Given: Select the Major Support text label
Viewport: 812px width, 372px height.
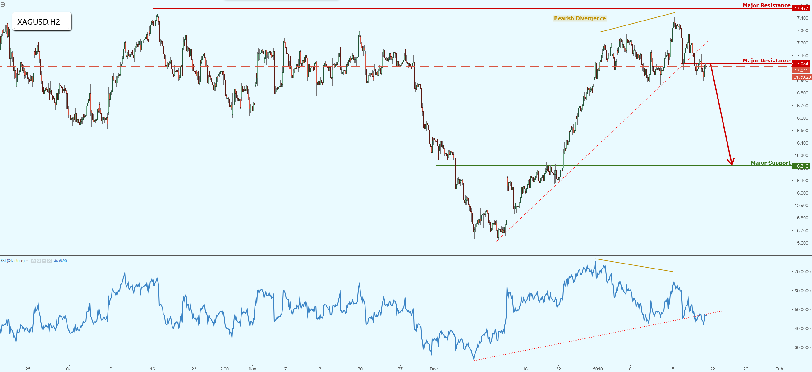Looking at the screenshot, I should [x=770, y=163].
